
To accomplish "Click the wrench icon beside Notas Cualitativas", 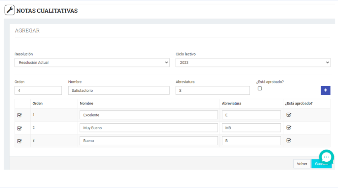I will click(x=10, y=10).
